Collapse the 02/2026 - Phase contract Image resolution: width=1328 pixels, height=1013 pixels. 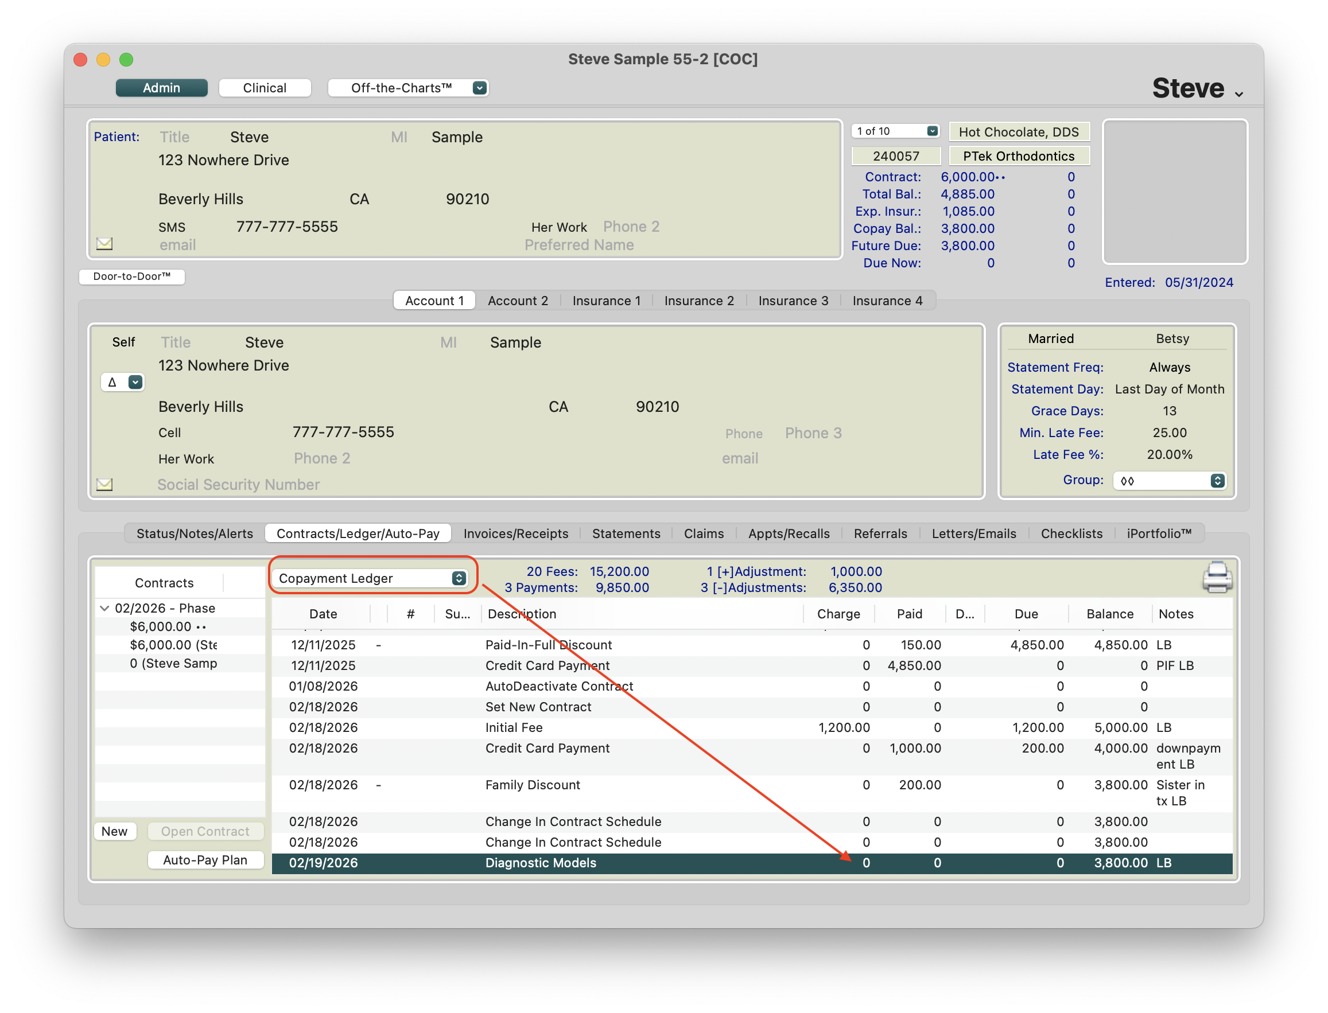(104, 608)
